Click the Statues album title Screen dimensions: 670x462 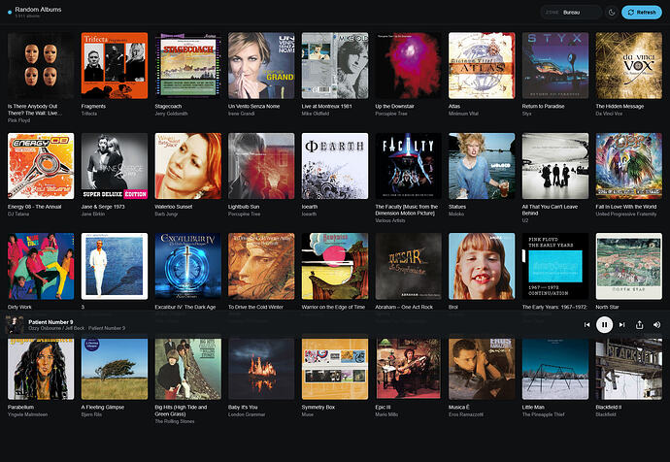(457, 207)
